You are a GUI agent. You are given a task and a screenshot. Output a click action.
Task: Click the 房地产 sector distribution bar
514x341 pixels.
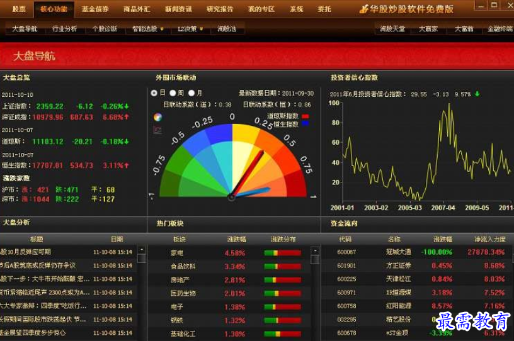tap(283, 280)
